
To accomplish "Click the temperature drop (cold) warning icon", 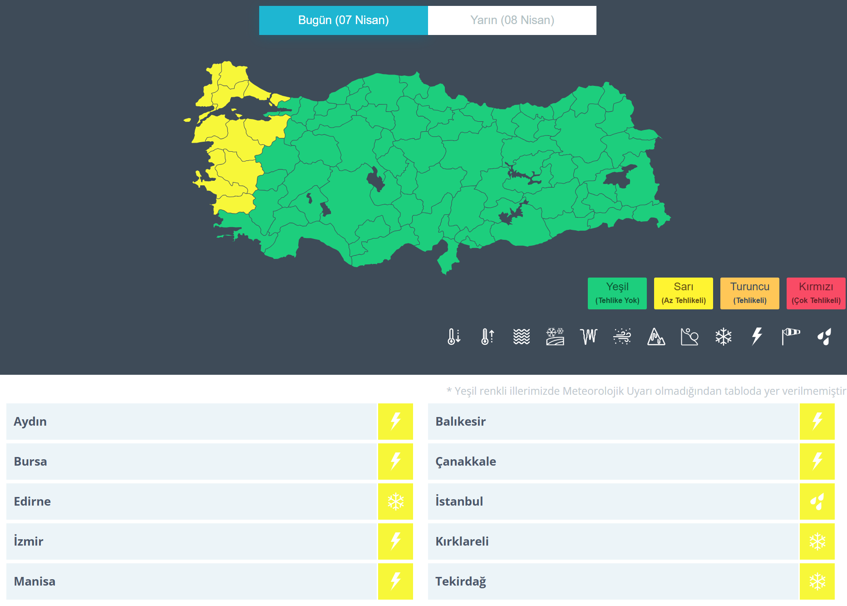I will coord(454,337).
